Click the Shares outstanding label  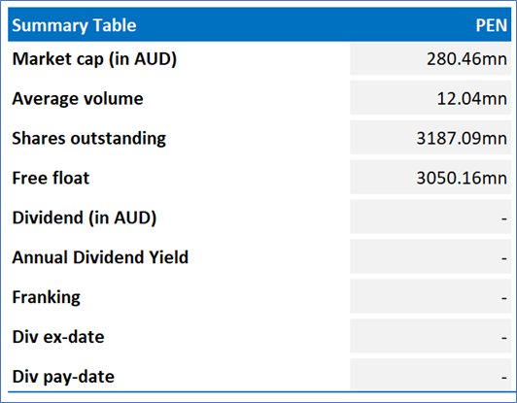[89, 138]
